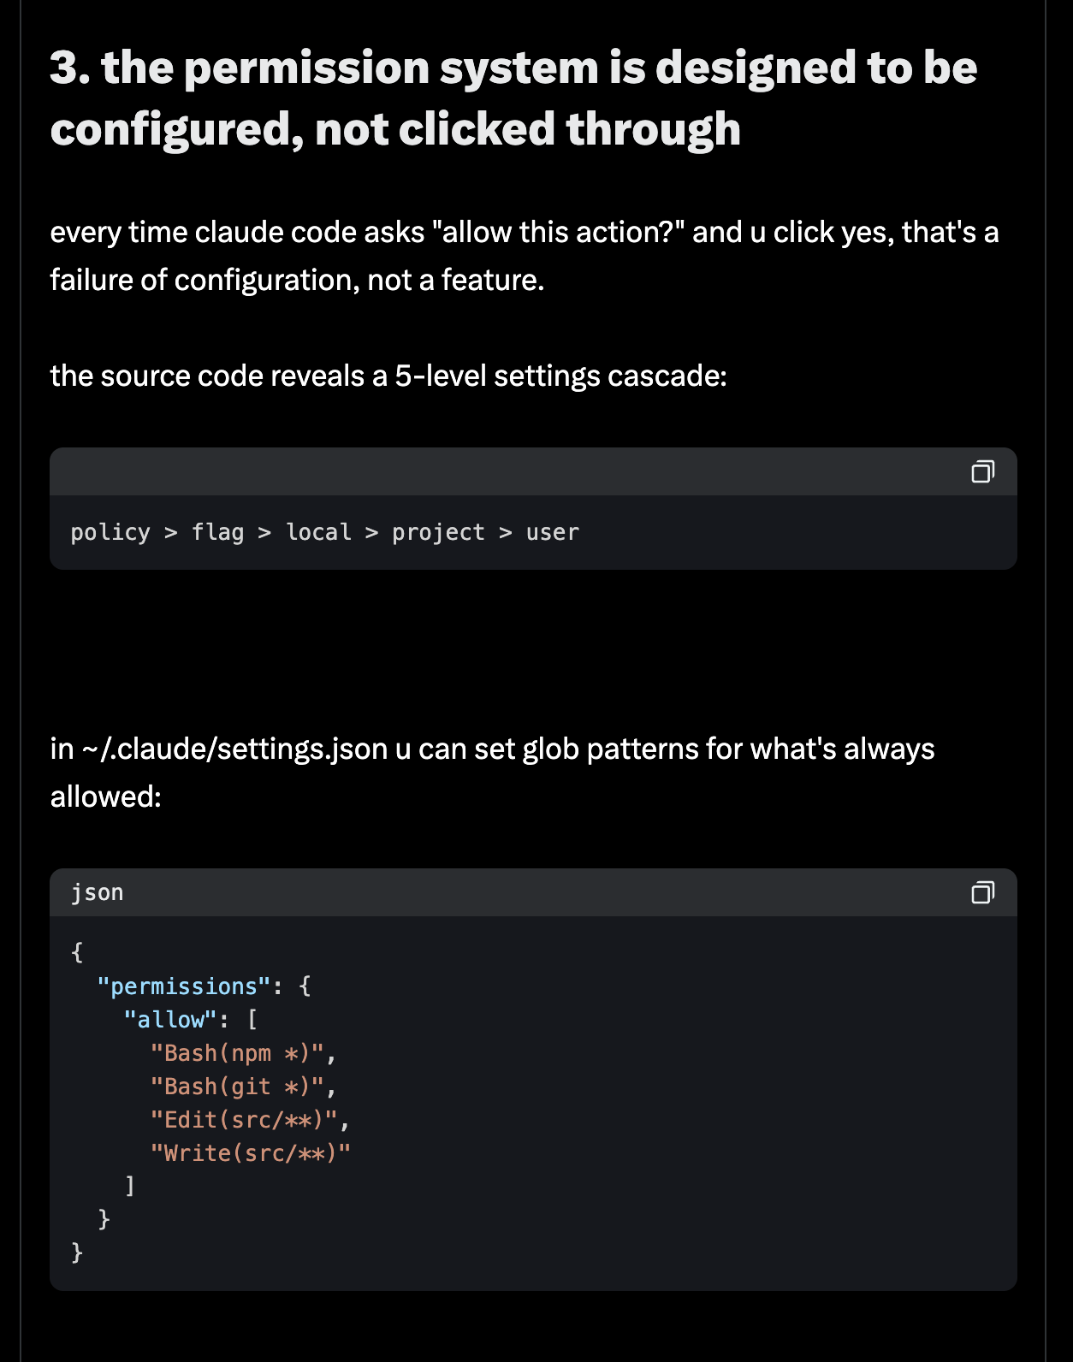
Task: Click the paragraph starting 'every time claude code asks'
Action: (525, 256)
